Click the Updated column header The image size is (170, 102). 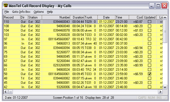point(150,17)
